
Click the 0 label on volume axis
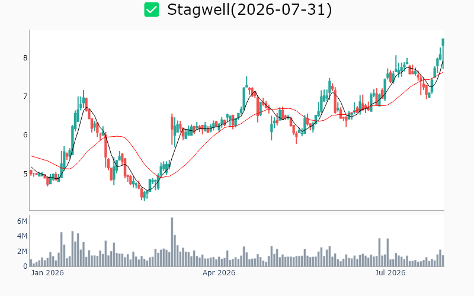(25, 266)
